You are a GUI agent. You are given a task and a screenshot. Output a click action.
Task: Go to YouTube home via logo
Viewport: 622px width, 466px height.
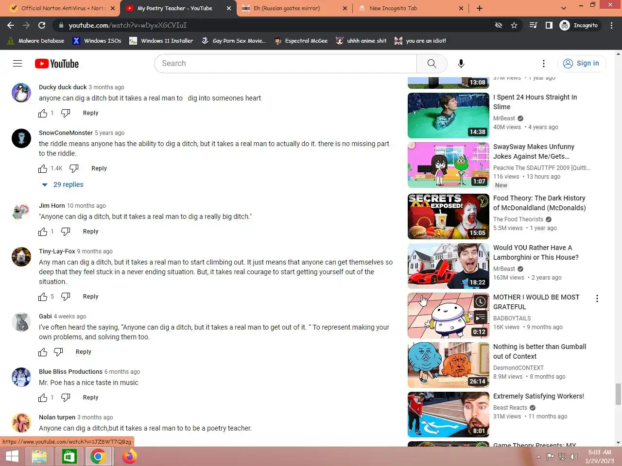(57, 64)
